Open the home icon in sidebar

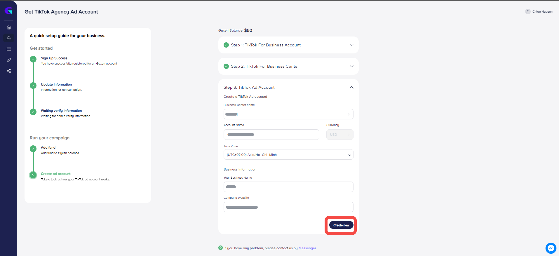click(x=9, y=27)
